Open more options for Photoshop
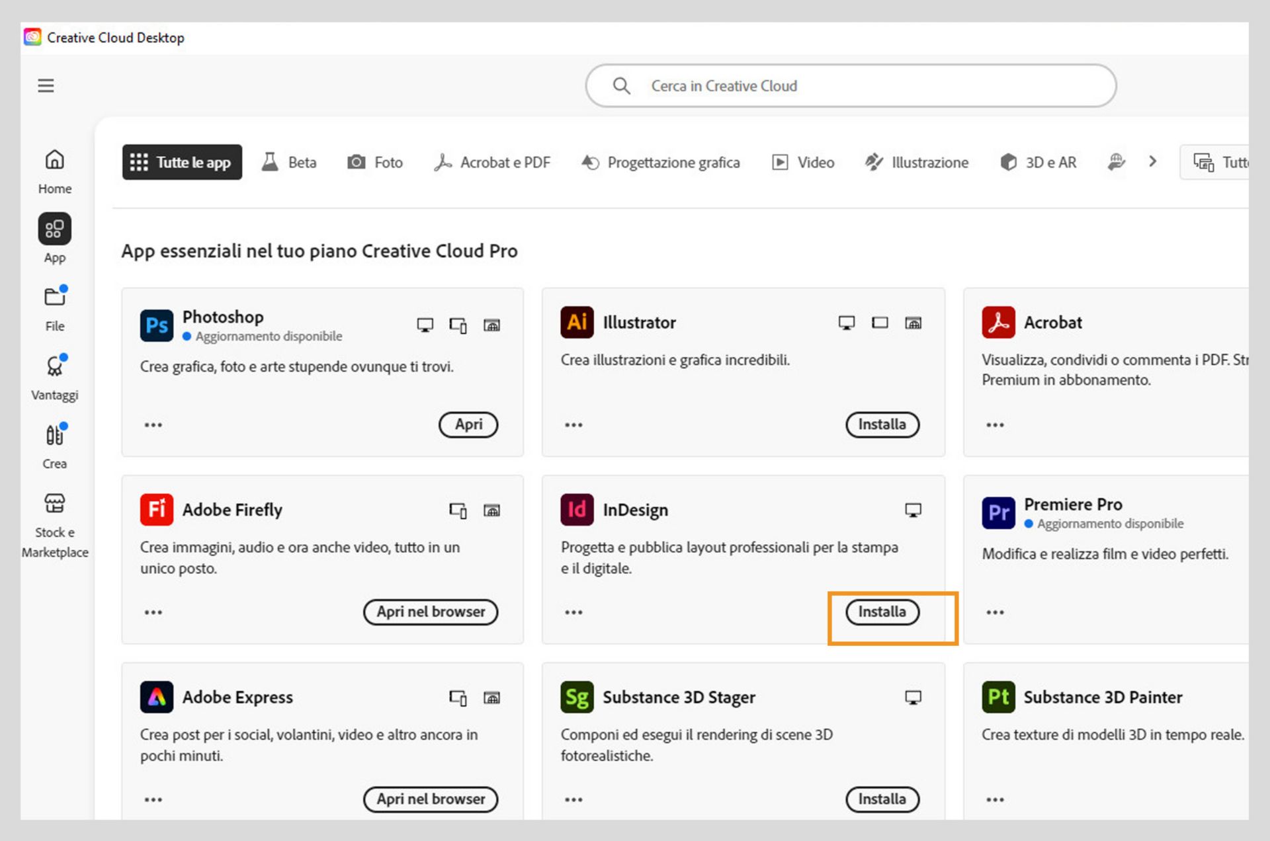1270x841 pixels. pos(153,425)
